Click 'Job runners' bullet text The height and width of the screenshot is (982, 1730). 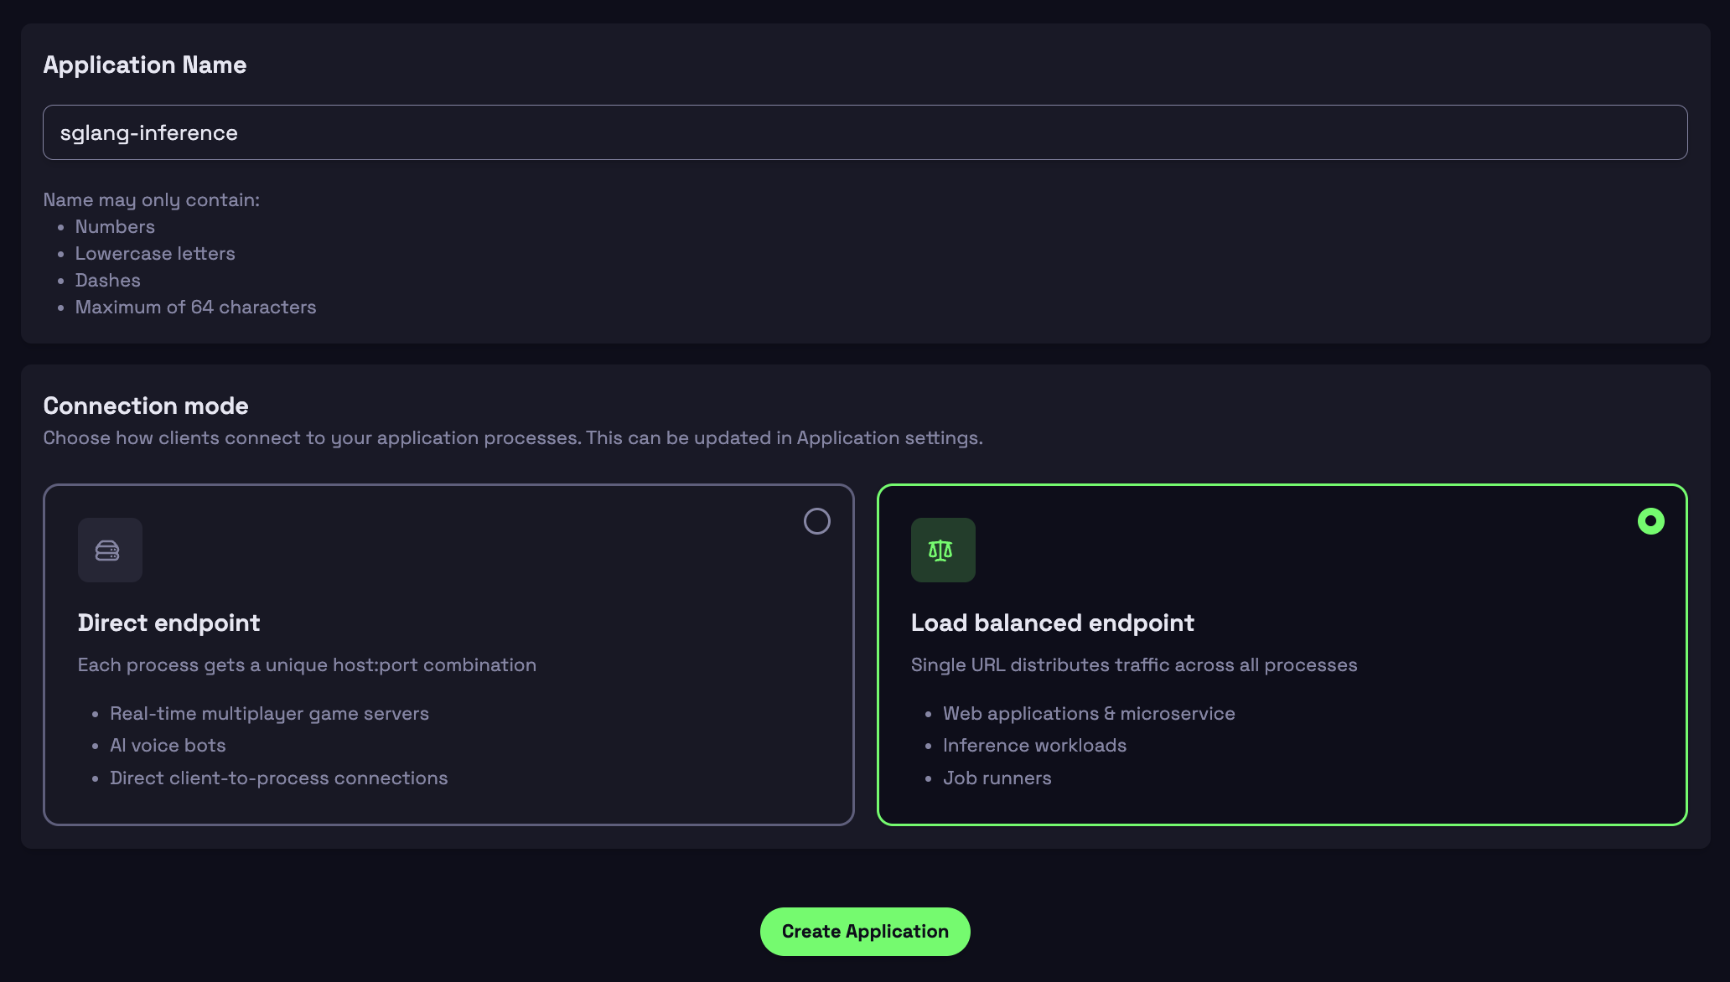[997, 778]
